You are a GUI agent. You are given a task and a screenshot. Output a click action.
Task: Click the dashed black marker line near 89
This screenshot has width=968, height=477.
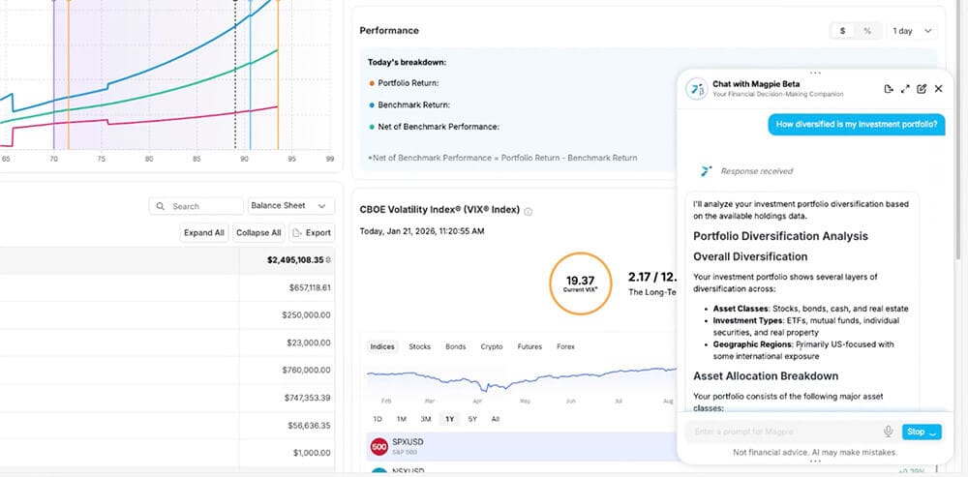pyautogui.click(x=235, y=75)
